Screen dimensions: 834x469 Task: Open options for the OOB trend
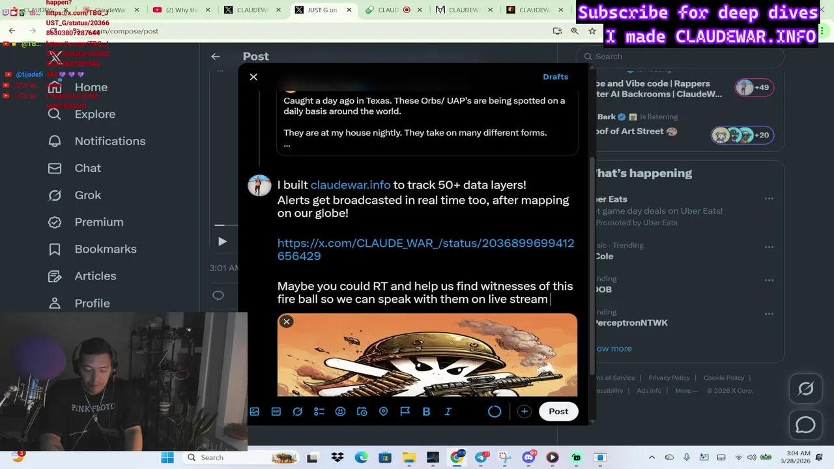point(769,280)
